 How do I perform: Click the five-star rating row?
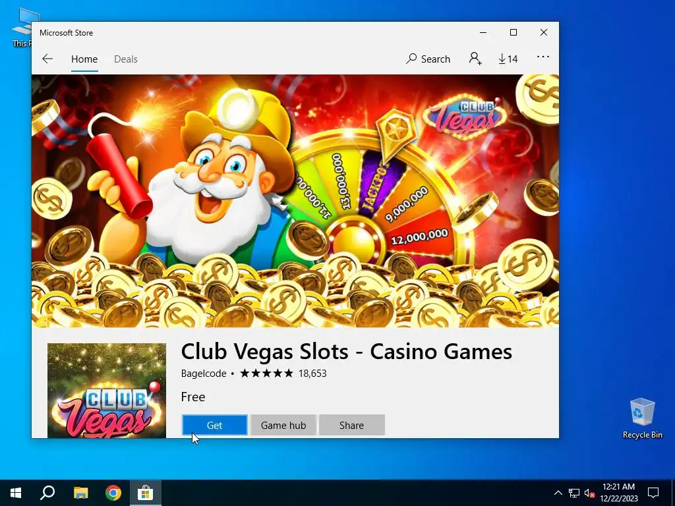[x=266, y=373]
